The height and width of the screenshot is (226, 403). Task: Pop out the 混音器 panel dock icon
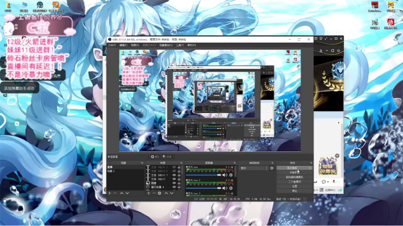(x=234, y=163)
